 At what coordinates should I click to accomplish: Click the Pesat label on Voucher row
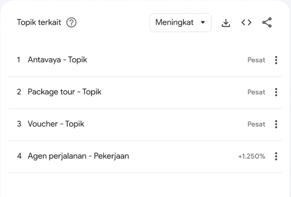click(256, 124)
